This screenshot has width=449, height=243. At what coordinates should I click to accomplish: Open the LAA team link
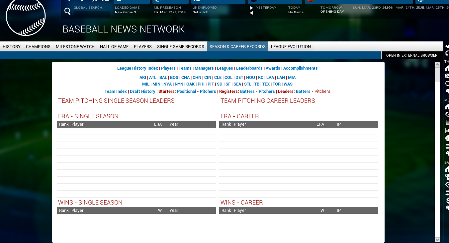click(x=270, y=78)
